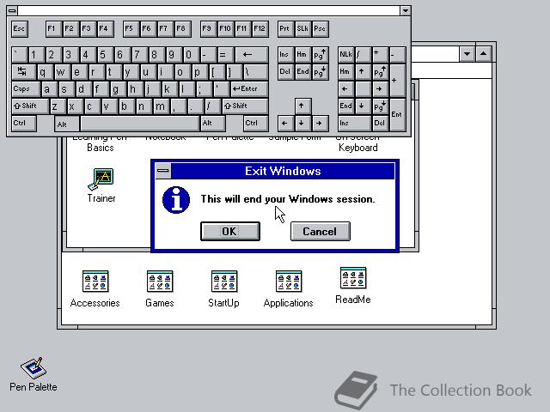Screen dimensions: 550x412
Task: Toggle the left Shift key
Action: 30,106
